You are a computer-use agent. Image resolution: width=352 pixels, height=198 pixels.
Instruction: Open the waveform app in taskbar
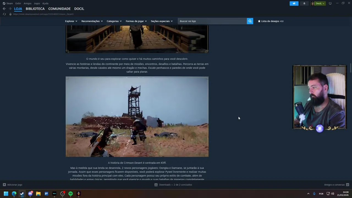click(x=54, y=194)
